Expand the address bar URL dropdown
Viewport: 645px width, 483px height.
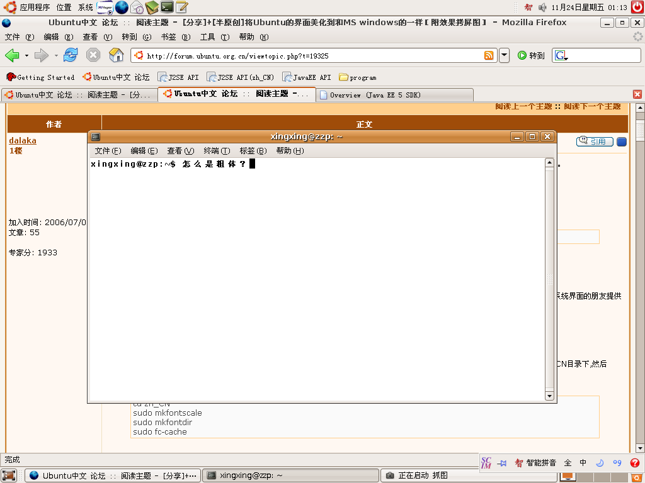505,55
